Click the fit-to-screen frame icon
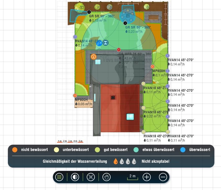The height and width of the screenshot is (190, 221). coord(91,177)
